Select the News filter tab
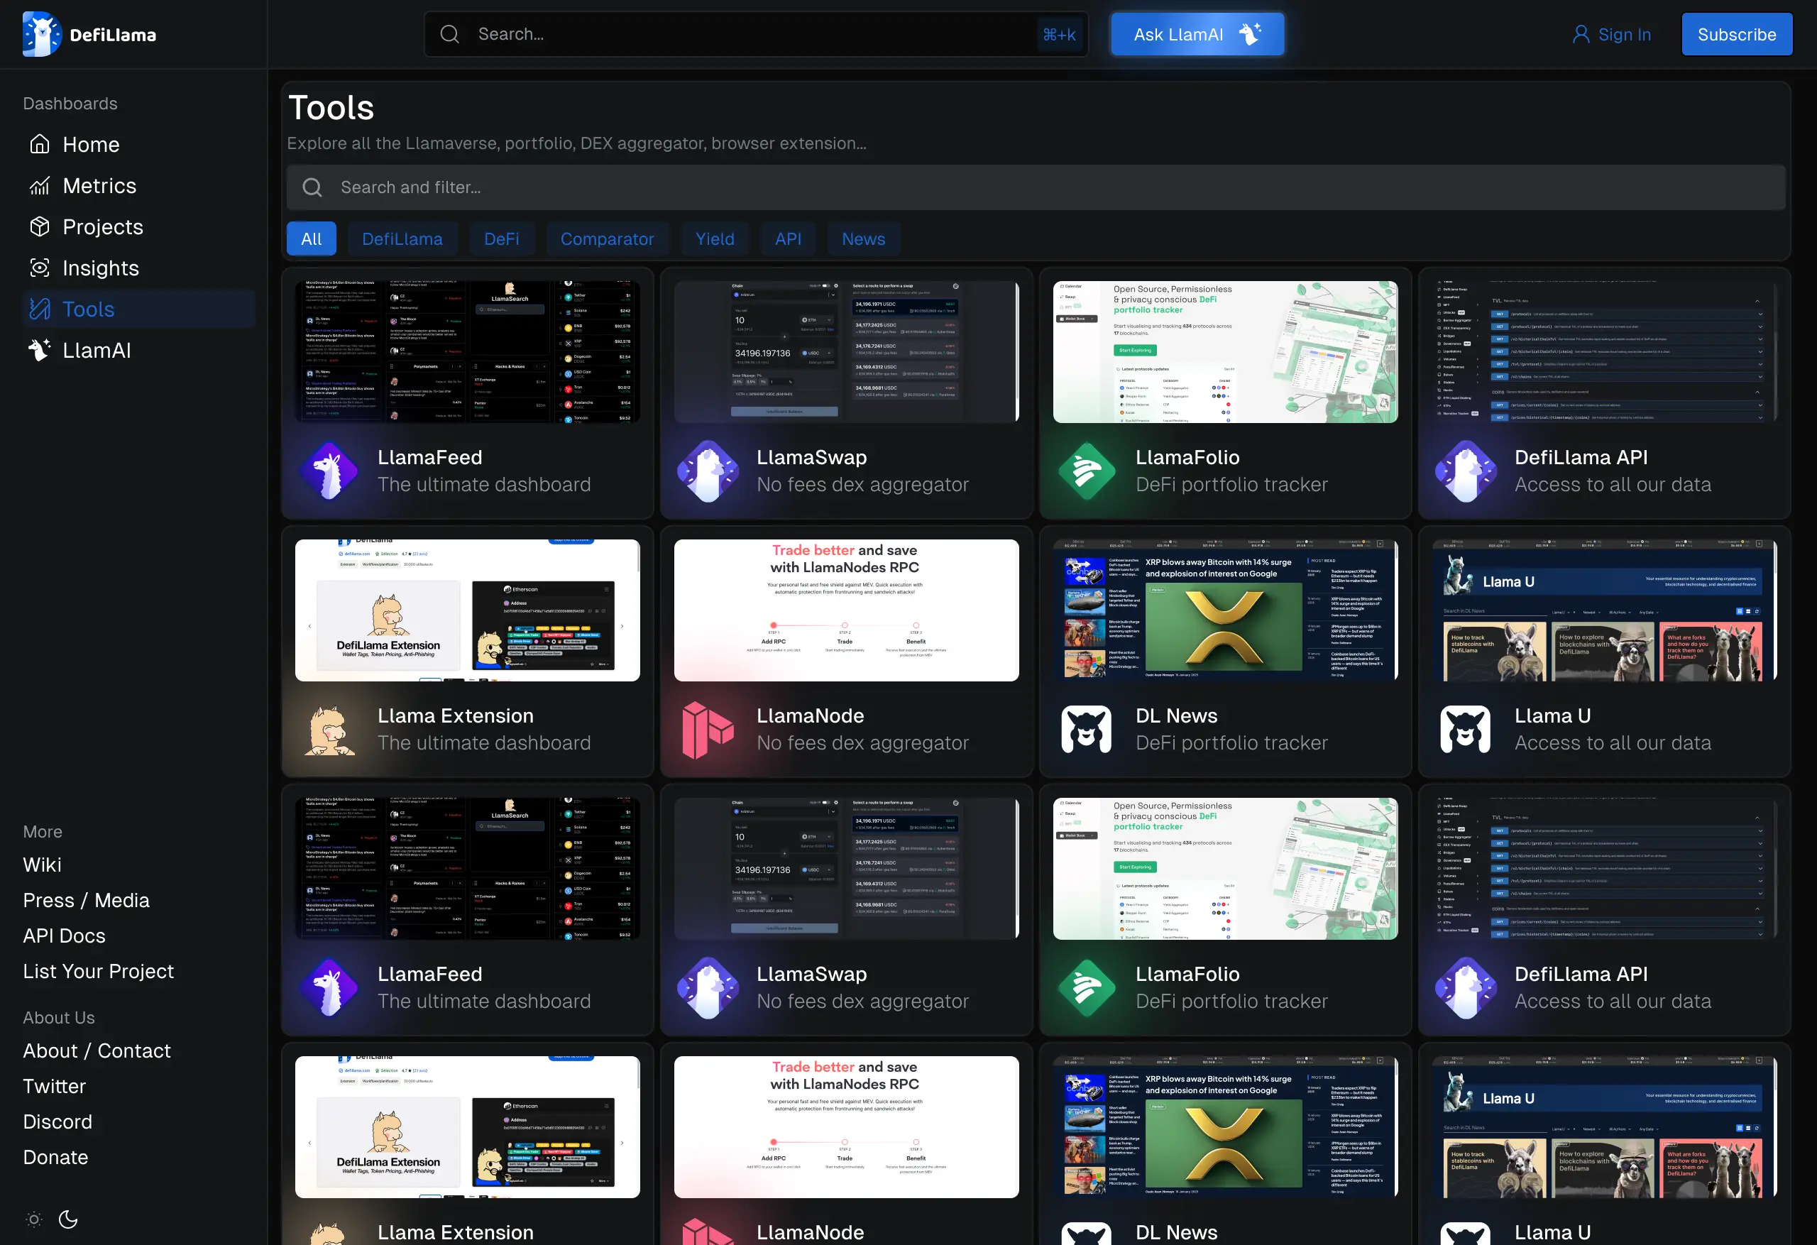The width and height of the screenshot is (1817, 1245). [863, 238]
